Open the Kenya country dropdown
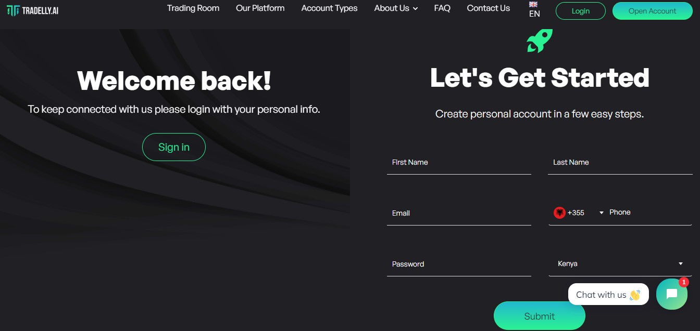This screenshot has width=700, height=331. pyautogui.click(x=620, y=264)
